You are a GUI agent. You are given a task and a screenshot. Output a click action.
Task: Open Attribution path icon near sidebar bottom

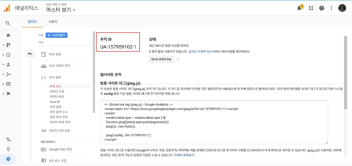coord(8,140)
